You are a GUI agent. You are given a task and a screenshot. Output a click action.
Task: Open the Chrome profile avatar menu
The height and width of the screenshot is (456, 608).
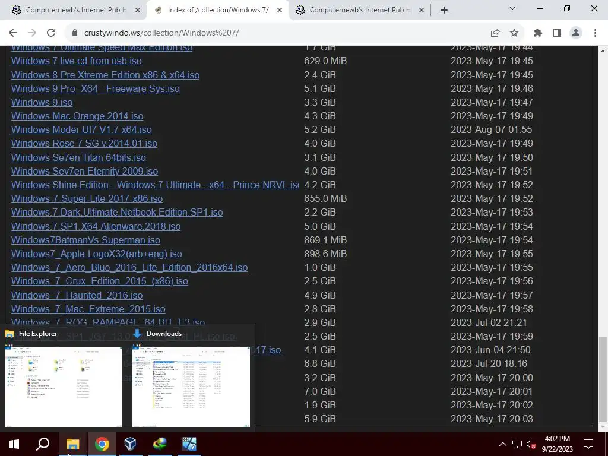click(x=576, y=33)
